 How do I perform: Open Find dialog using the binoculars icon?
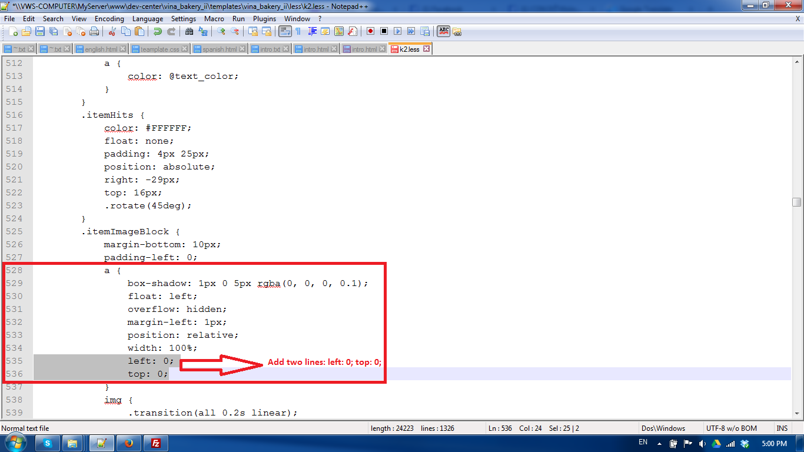click(x=188, y=31)
